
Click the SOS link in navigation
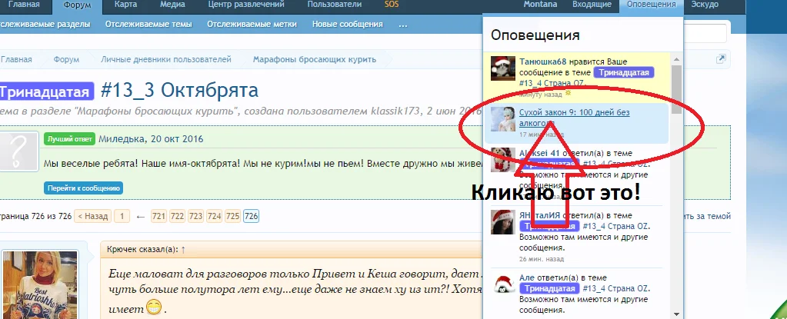click(392, 5)
